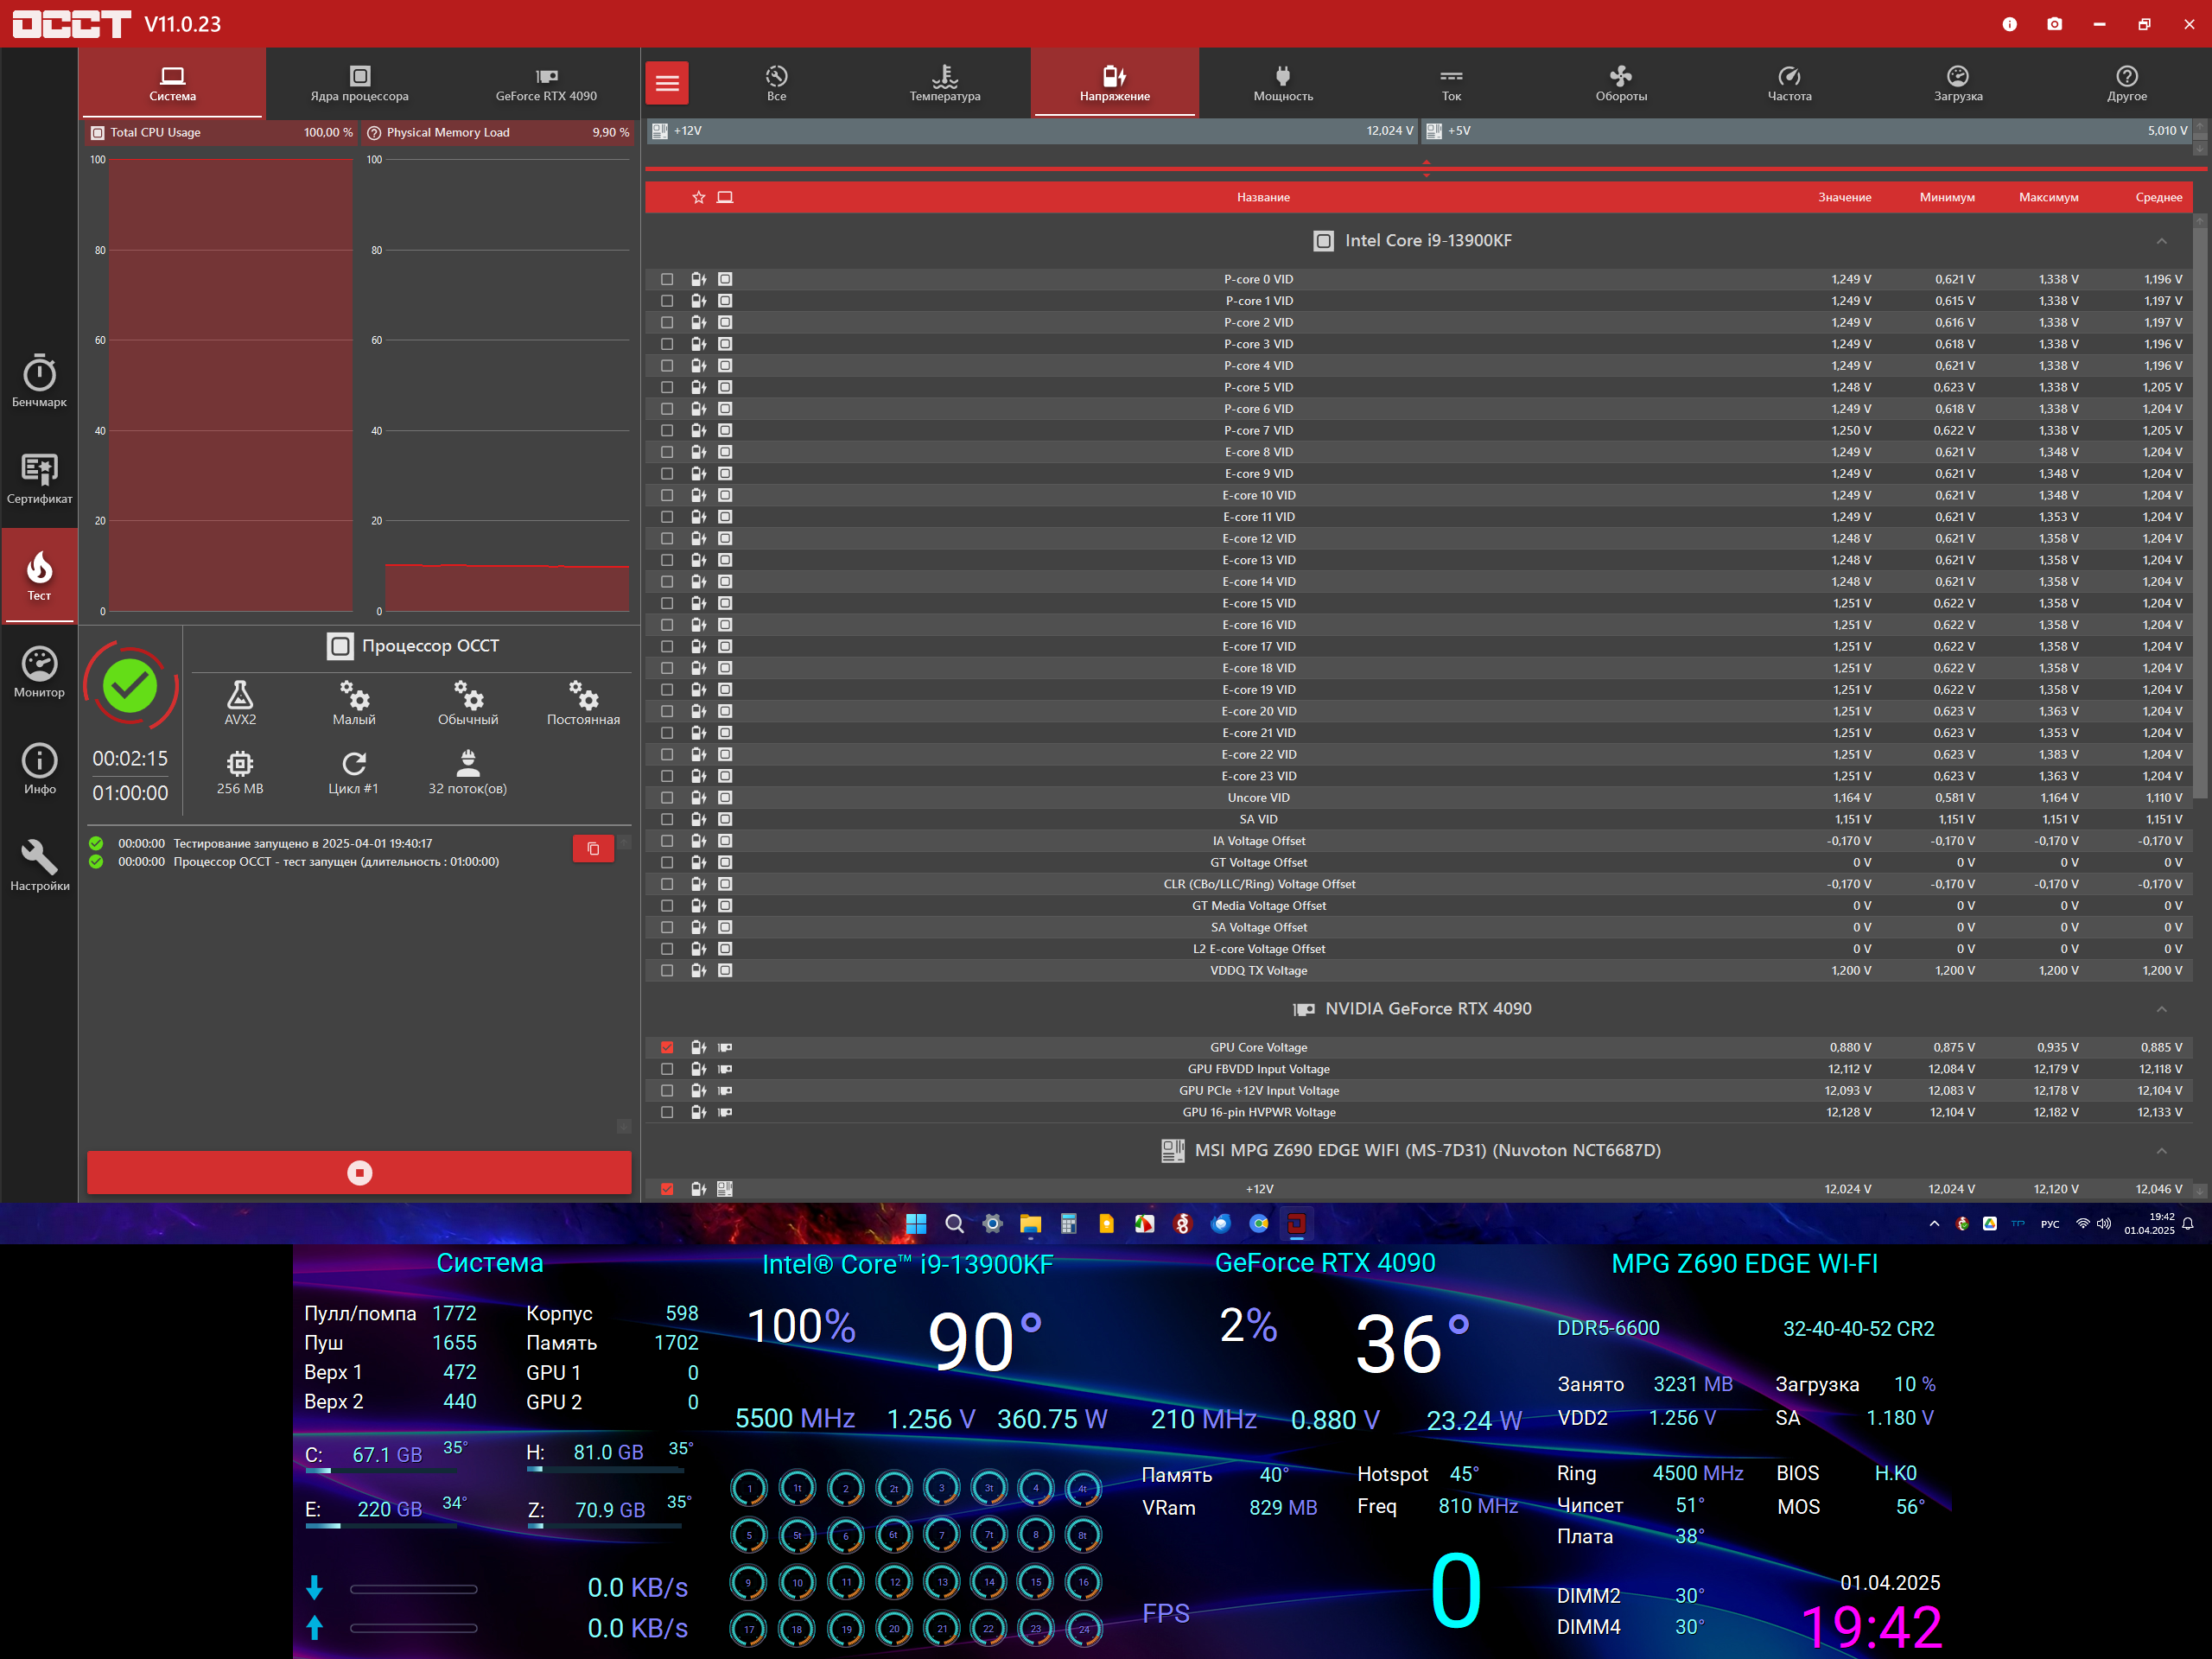Collapse the NVIDIA GeForce RTX 4090 group

pyautogui.click(x=2161, y=1009)
